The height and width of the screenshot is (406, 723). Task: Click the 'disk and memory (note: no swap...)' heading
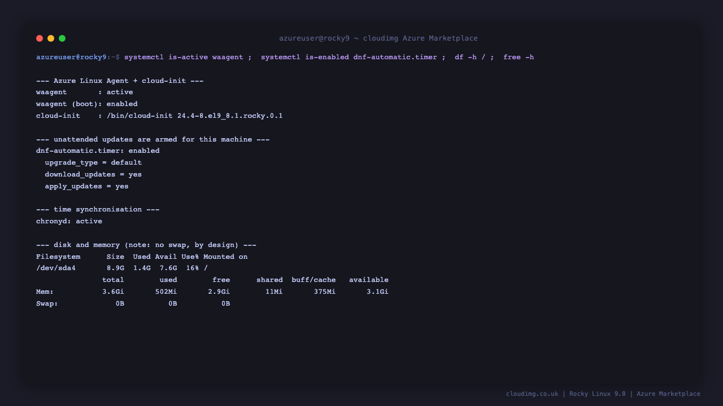[146, 245]
